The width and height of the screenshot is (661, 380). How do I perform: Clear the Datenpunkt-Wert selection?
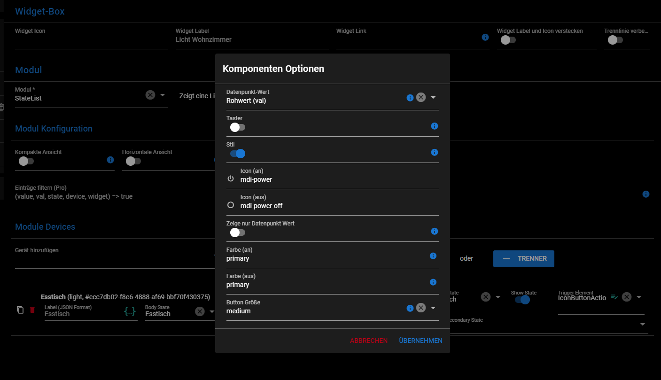coord(421,97)
